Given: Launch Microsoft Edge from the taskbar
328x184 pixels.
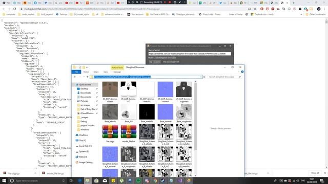Looking at the screenshot, I should pyautogui.click(x=80, y=180).
